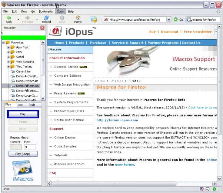The image size is (223, 193).
Task: Click the Back arrow icon
Action: (9, 18)
